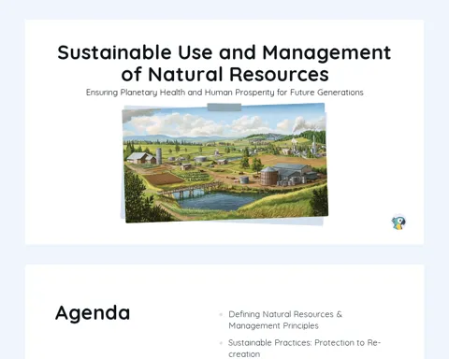Click the gray tape strip atop the illustration

coord(224,108)
